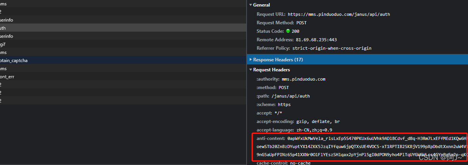Image resolution: width=468 pixels, height=165 pixels.
Task: Click the Remote Address value 81.69.68.235:443
Action: click(316, 40)
